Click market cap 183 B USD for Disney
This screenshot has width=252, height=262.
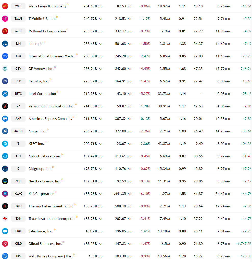[95, 256]
